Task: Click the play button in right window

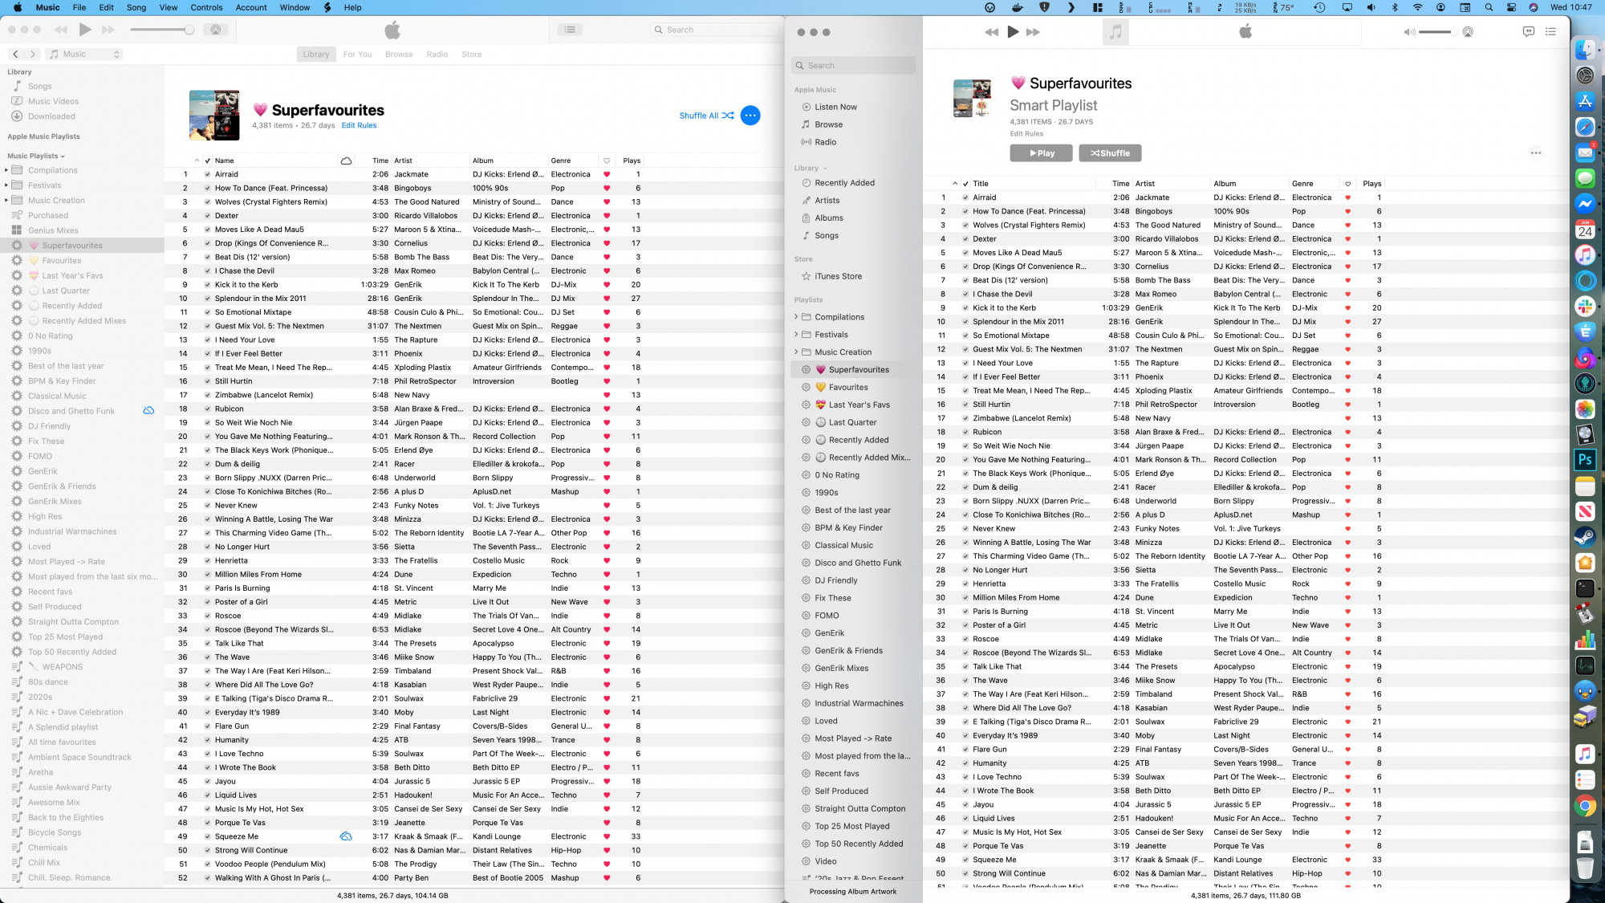Action: click(x=1013, y=32)
